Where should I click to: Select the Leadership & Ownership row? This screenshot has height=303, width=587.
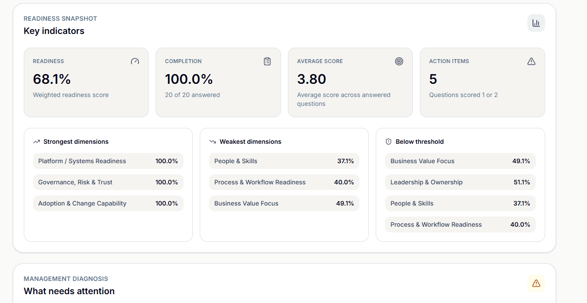pos(460,182)
